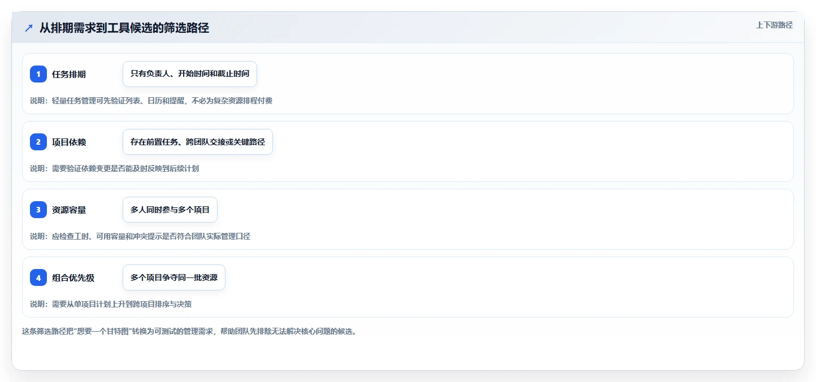Select the 任务排期 step label

(x=69, y=74)
